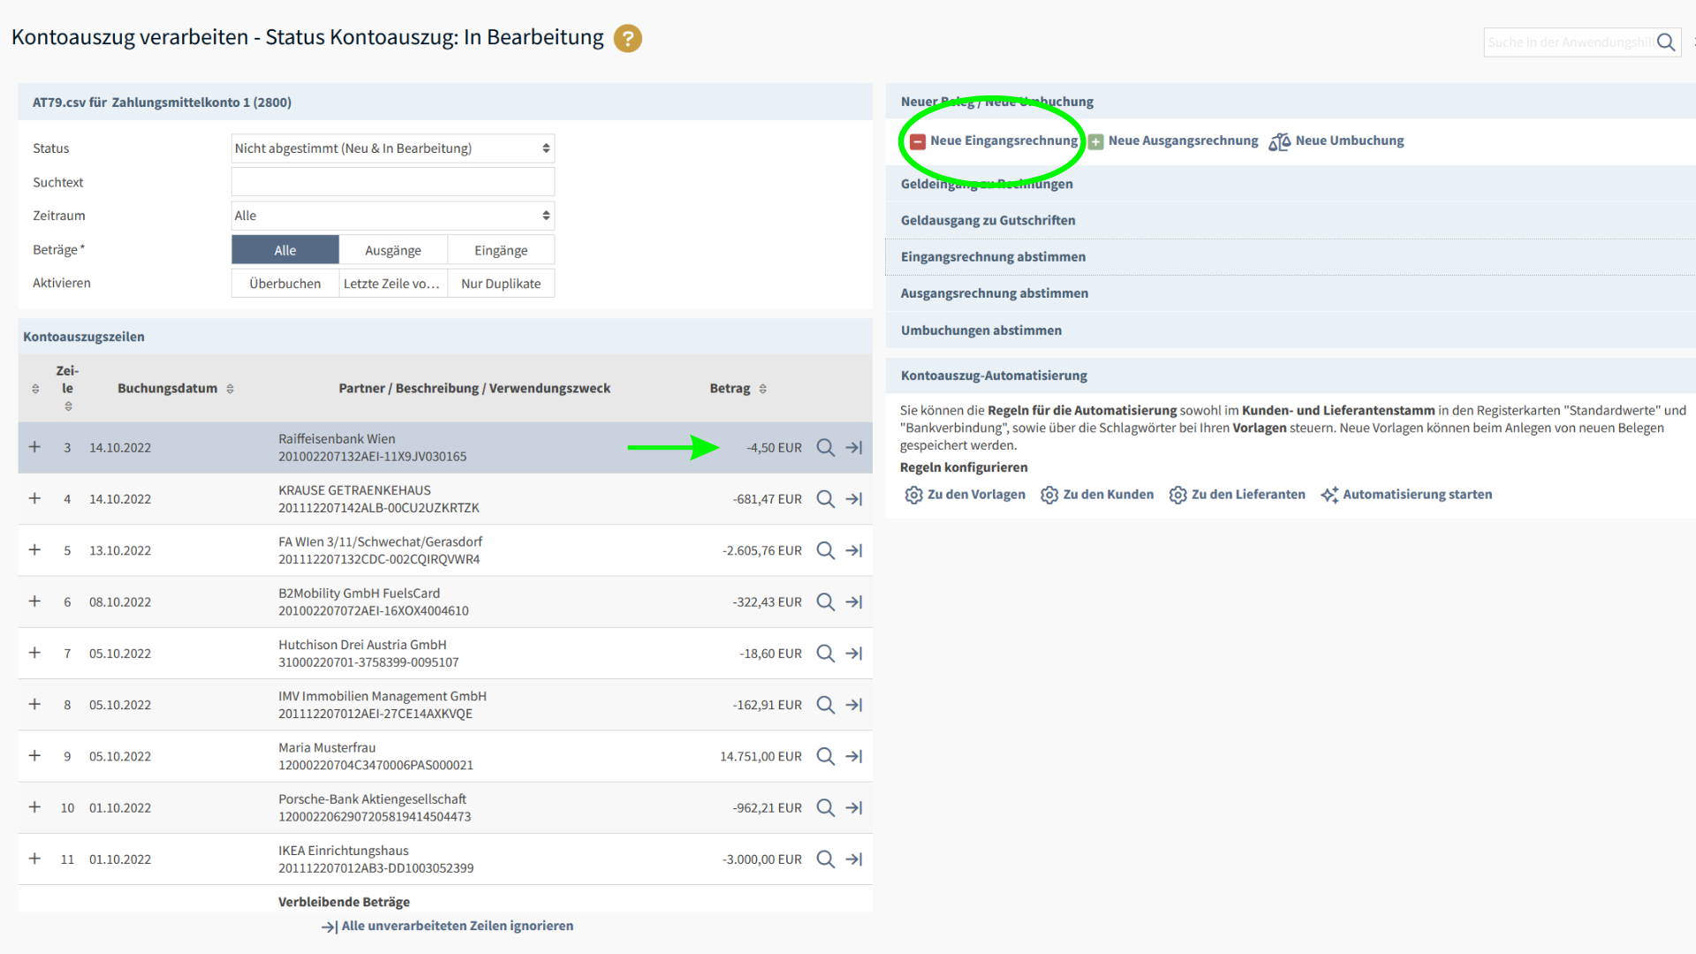Image resolution: width=1696 pixels, height=954 pixels.
Task: Click magnifier icon for Raiffeisenbank Wien row
Action: (x=825, y=448)
